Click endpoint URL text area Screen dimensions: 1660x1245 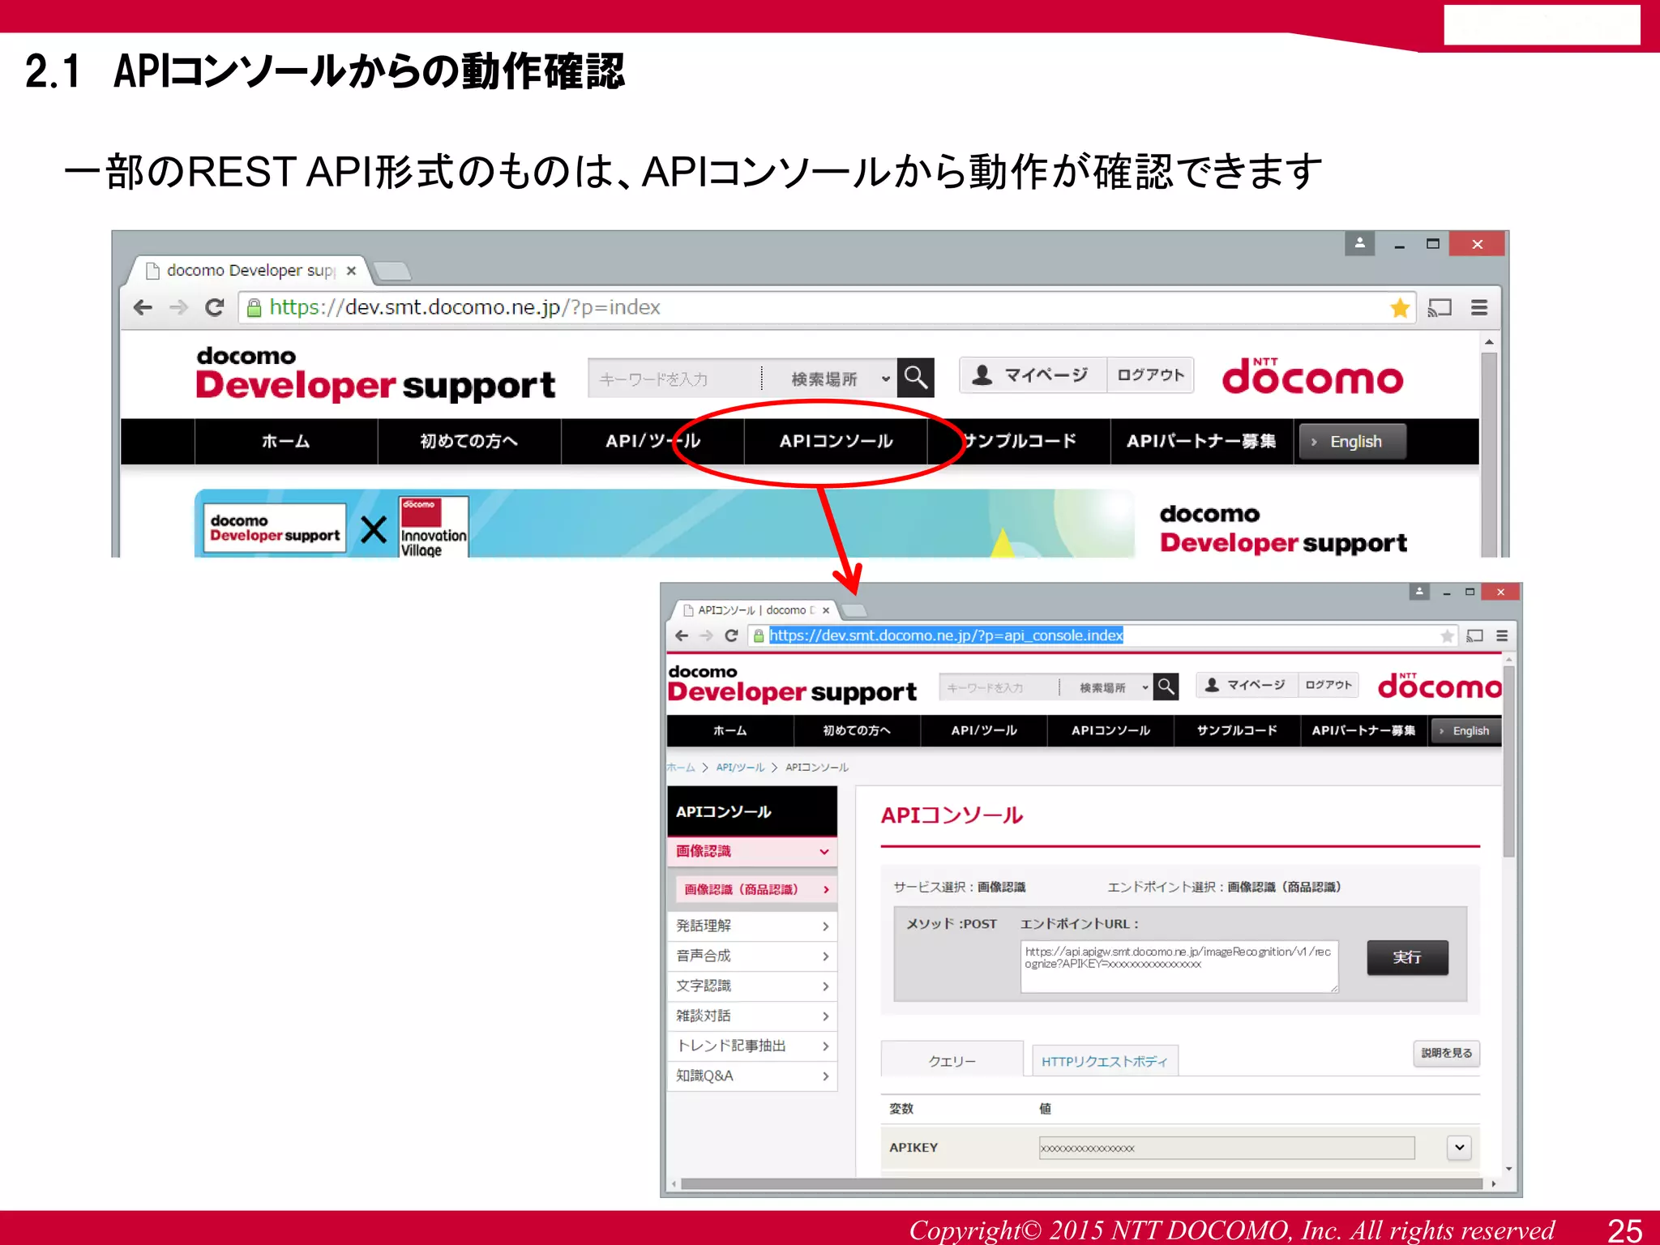click(1179, 966)
